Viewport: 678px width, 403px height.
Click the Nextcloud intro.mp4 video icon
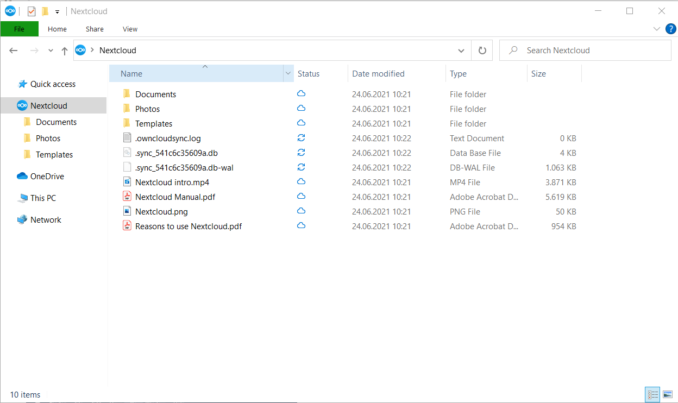(127, 182)
